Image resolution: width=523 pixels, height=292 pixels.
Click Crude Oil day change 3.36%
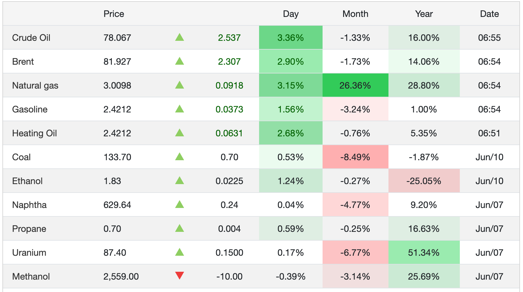(x=291, y=38)
